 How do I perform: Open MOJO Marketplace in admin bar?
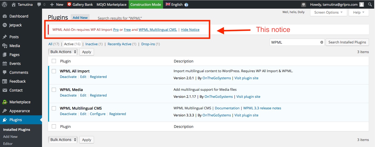112,4
